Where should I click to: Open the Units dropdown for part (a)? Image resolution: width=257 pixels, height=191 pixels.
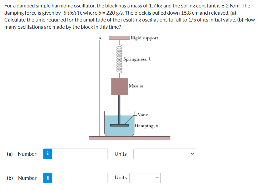(x=164, y=154)
